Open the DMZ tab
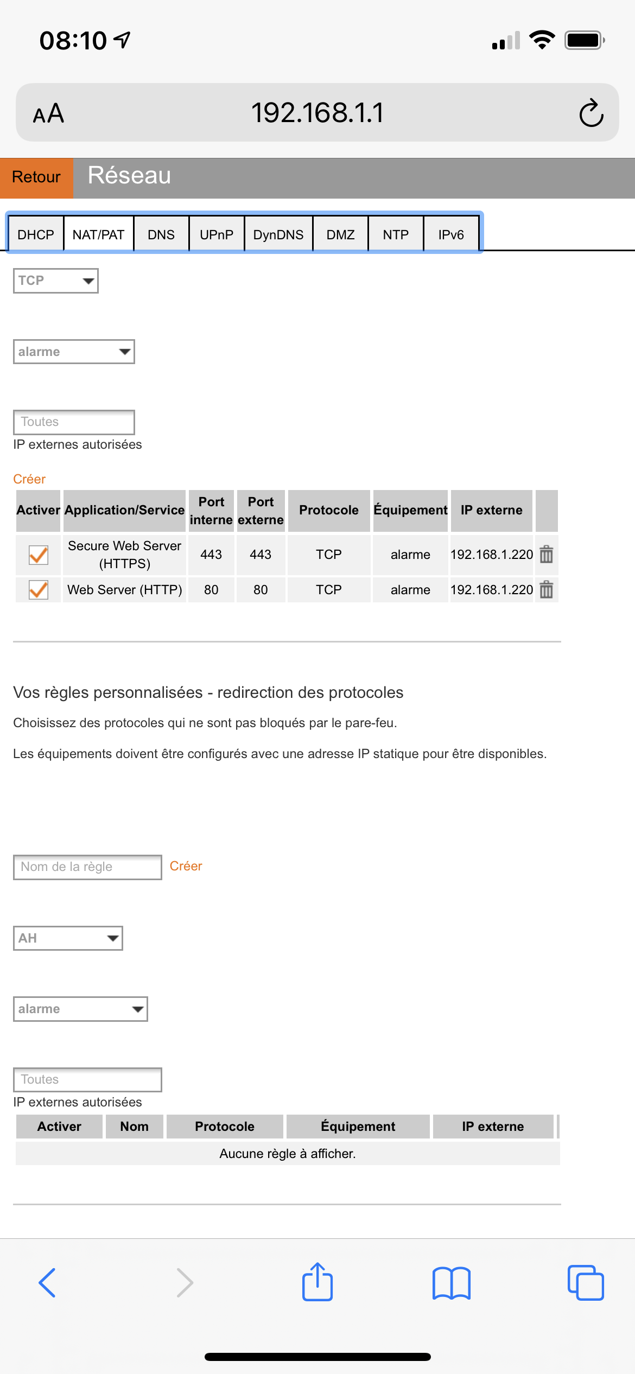 pyautogui.click(x=340, y=234)
